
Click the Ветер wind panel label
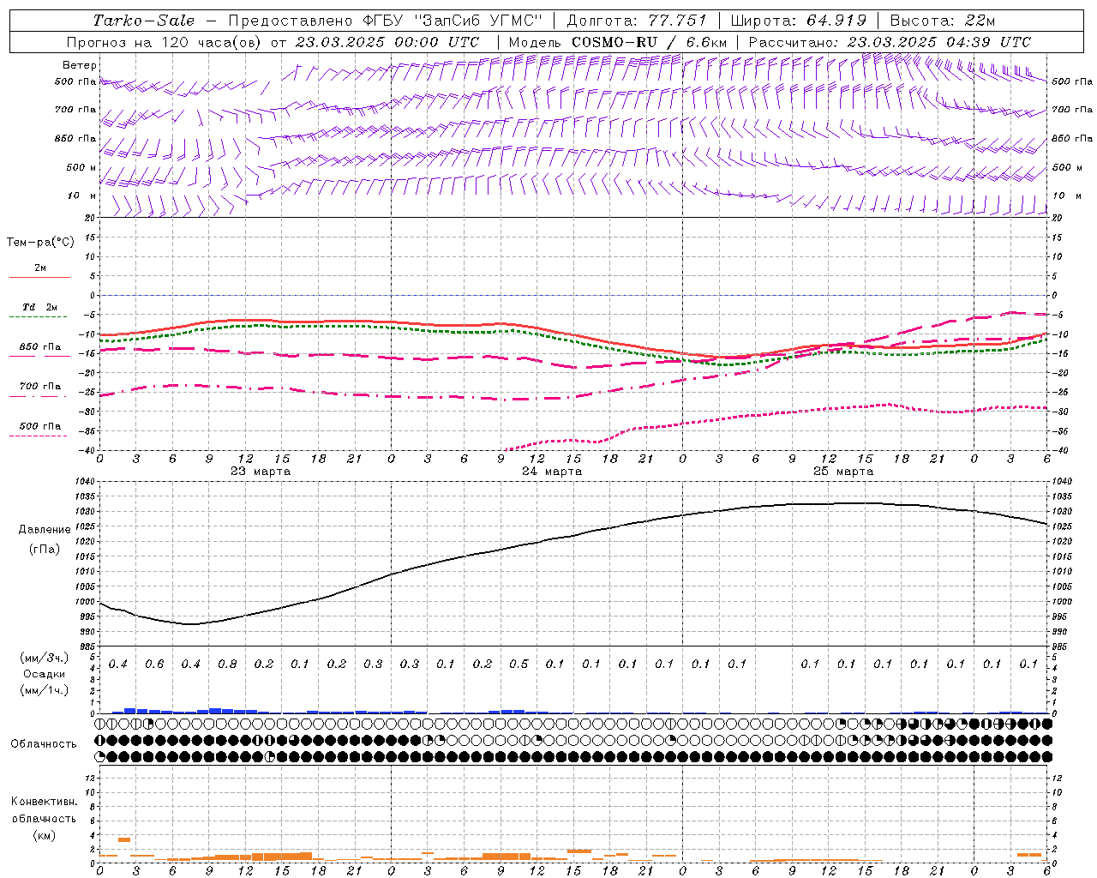pos(80,65)
